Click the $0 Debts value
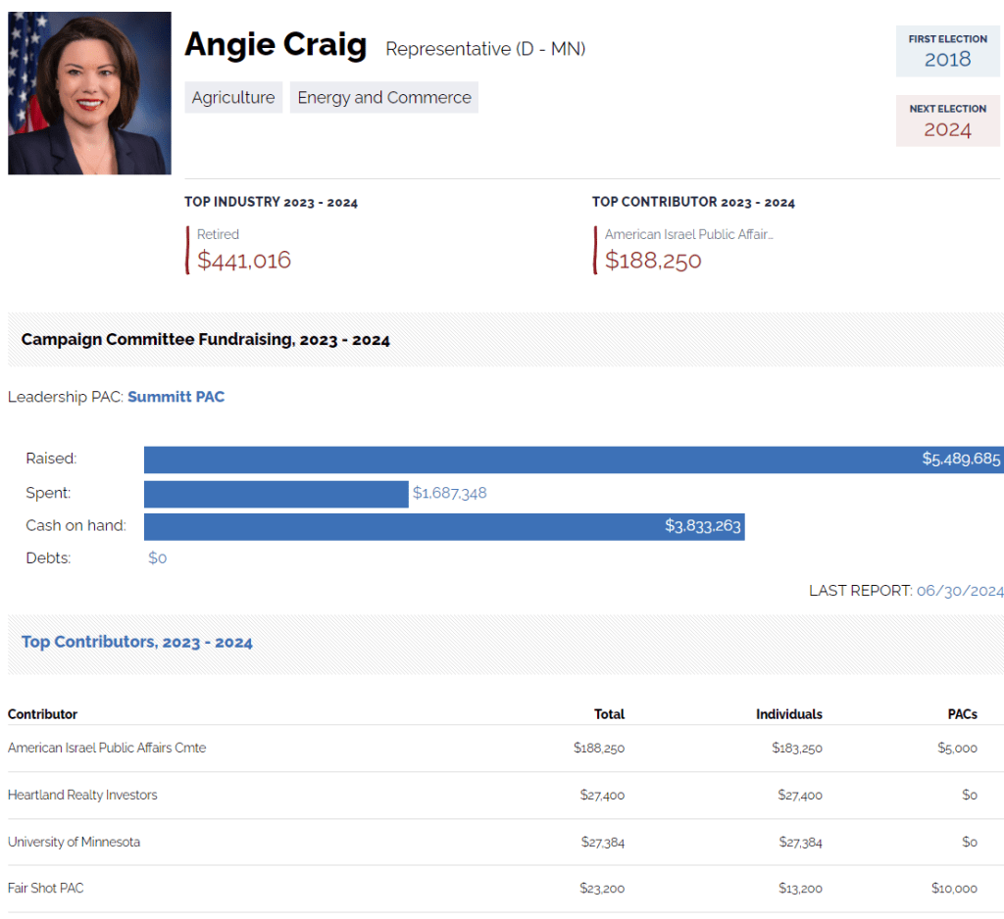 coord(157,558)
